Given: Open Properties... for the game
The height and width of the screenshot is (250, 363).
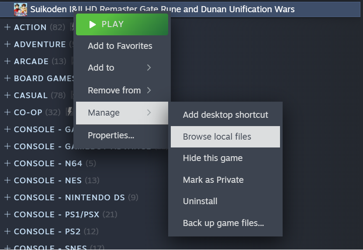Looking at the screenshot, I should [111, 135].
